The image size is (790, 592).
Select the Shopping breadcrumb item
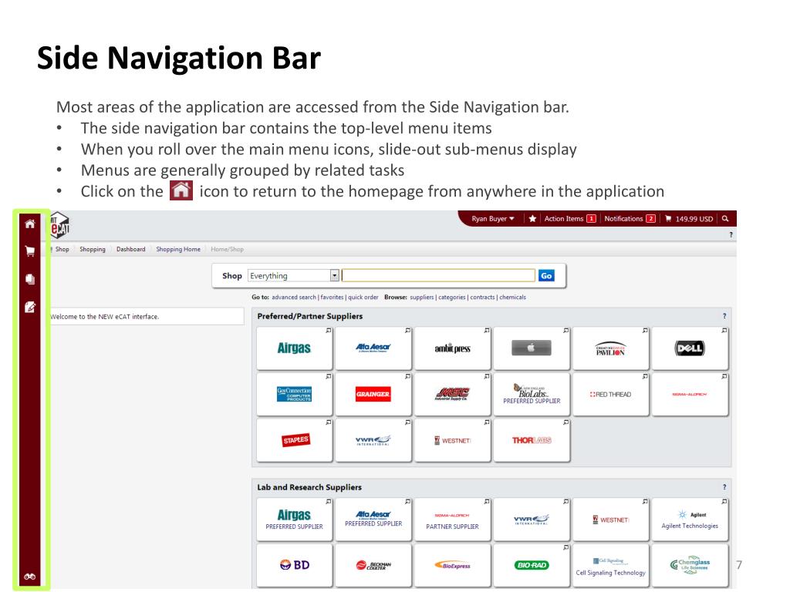(93, 249)
